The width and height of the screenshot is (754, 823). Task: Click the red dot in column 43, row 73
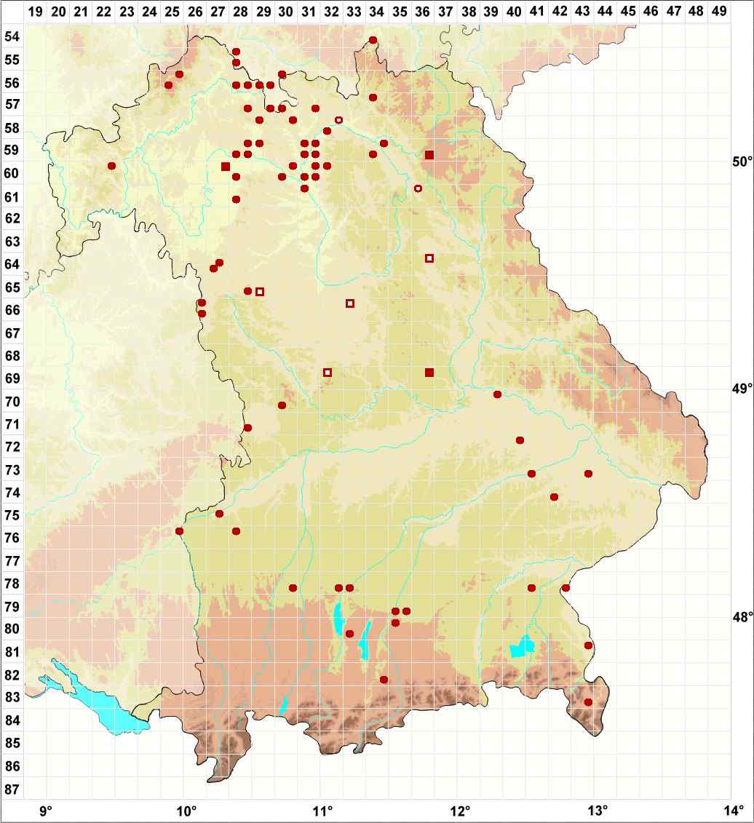[588, 474]
